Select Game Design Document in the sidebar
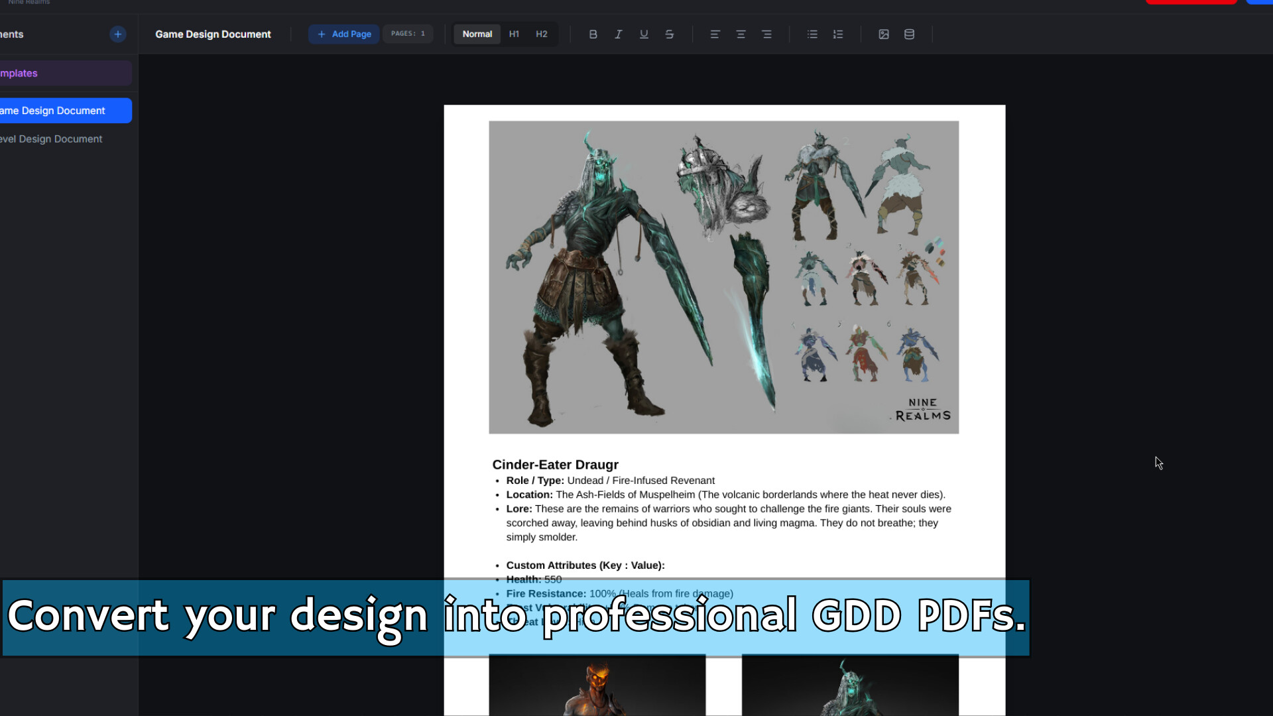The width and height of the screenshot is (1273, 716). pyautogui.click(x=66, y=111)
